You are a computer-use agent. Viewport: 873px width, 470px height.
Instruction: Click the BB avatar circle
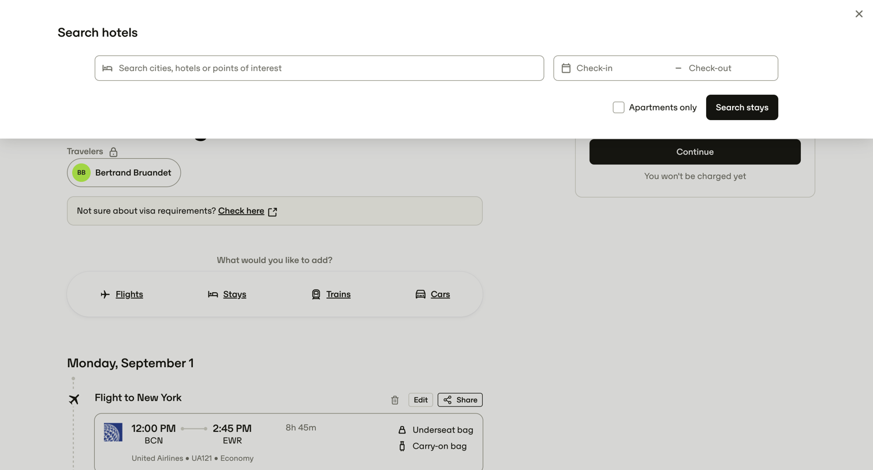pos(81,173)
